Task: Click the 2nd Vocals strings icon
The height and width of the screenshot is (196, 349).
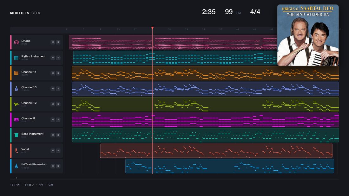Action: 16,166
